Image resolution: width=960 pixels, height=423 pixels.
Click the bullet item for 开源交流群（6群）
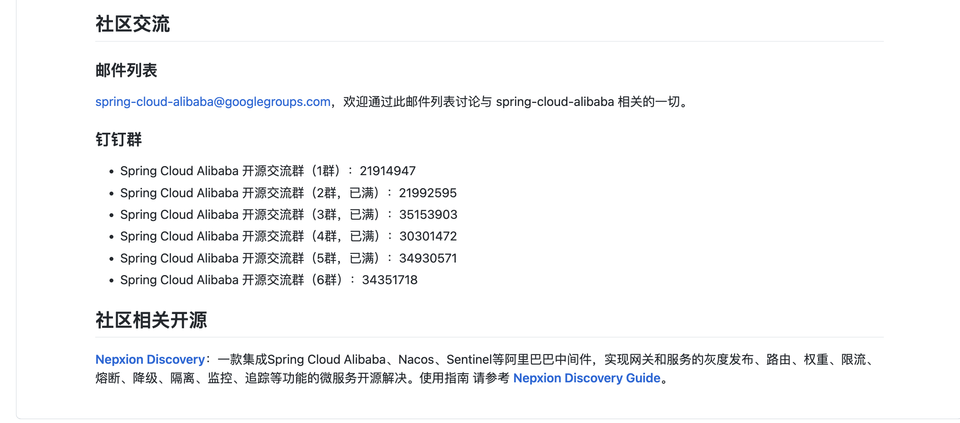[268, 279]
